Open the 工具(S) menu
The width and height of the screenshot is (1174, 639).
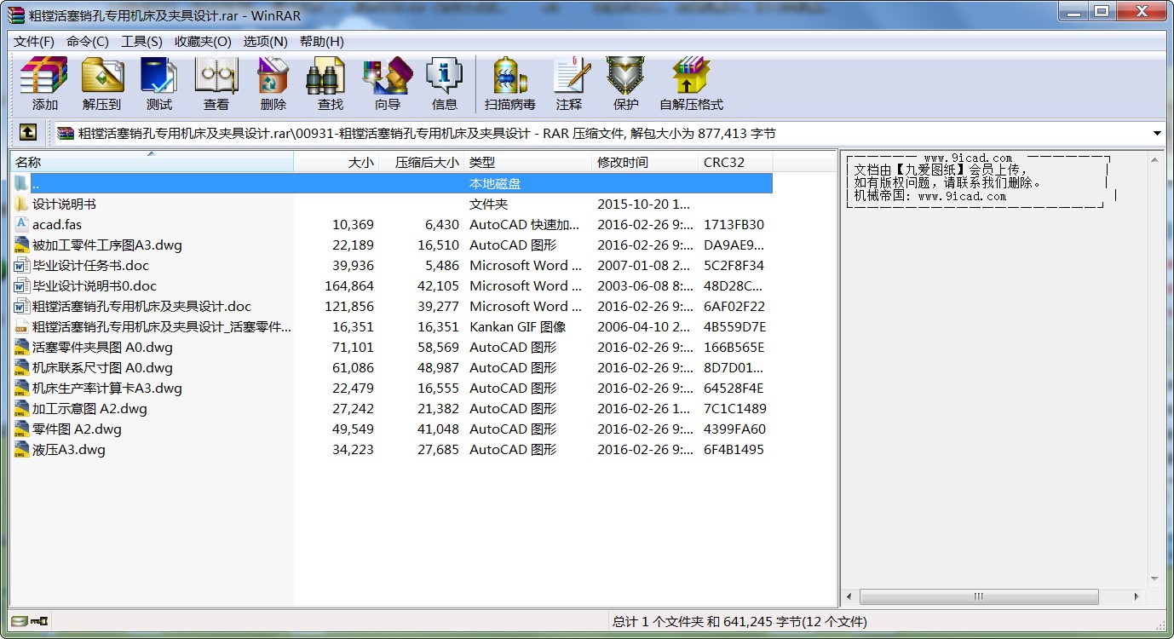[141, 42]
